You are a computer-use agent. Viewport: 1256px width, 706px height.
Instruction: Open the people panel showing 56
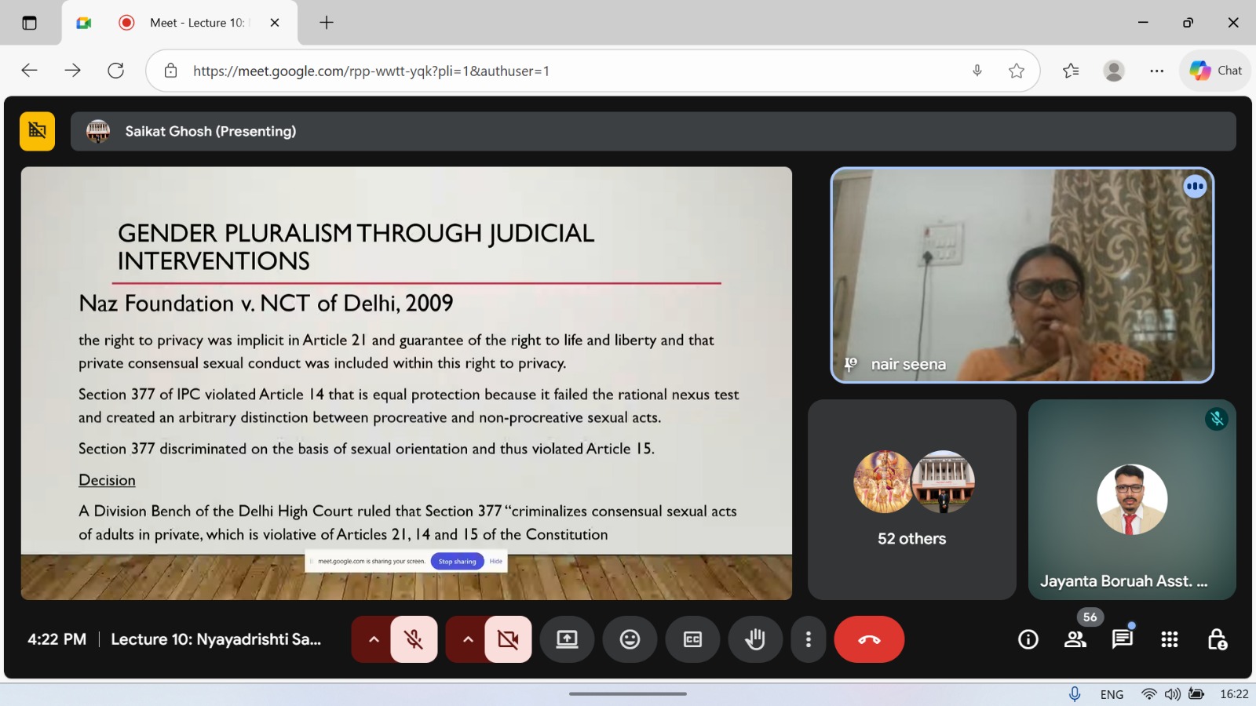coord(1075,640)
